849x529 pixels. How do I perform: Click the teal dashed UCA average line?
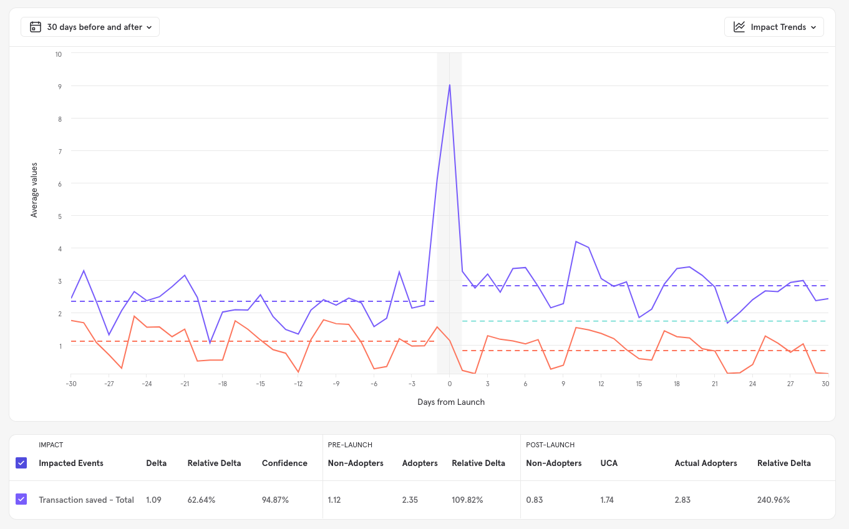[x=645, y=321]
